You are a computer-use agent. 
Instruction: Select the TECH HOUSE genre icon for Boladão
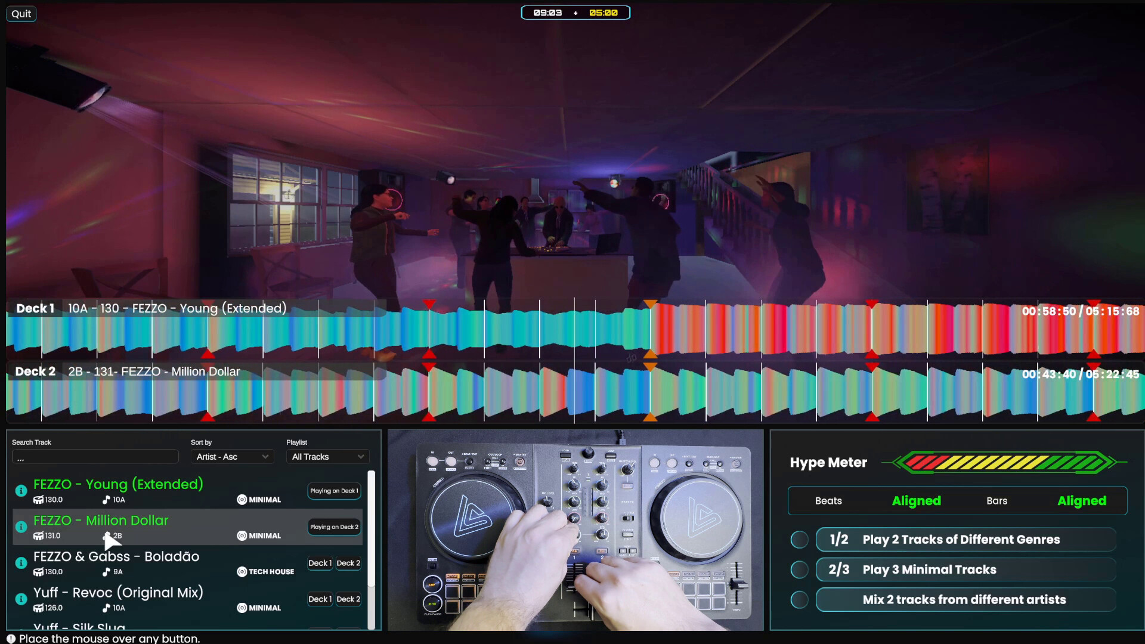tap(242, 571)
